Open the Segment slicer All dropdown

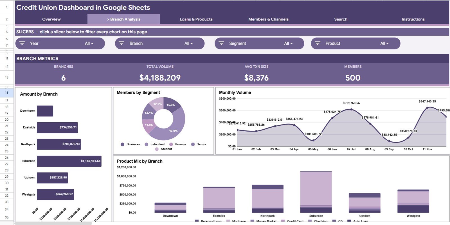(x=288, y=43)
